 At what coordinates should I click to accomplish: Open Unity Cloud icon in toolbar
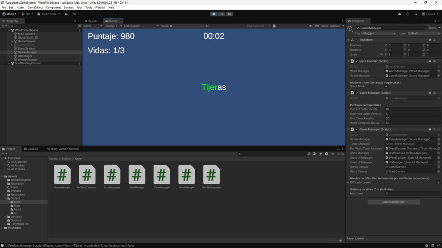coord(400,14)
